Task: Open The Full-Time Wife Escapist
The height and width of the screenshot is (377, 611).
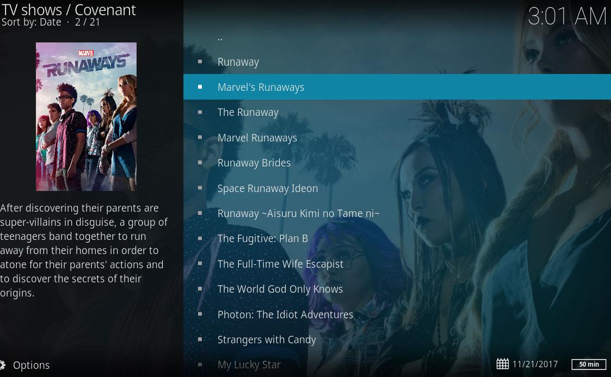Action: (280, 264)
